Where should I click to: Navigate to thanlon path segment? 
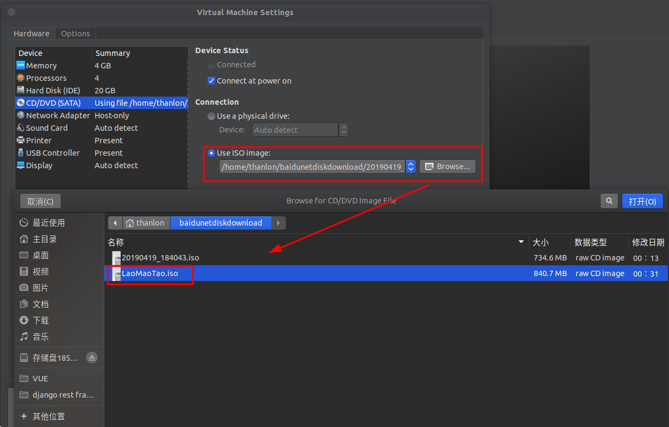point(145,223)
